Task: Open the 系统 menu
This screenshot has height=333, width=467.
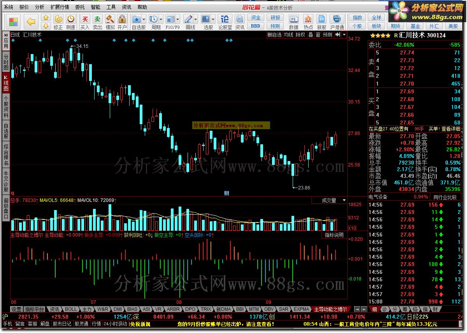Action: [x=9, y=7]
